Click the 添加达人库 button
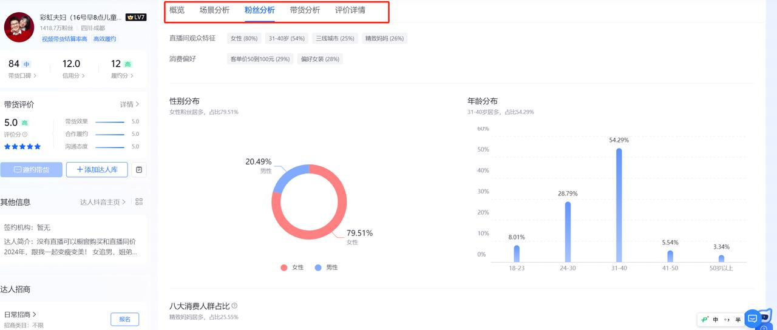This screenshot has height=330, width=777. pos(97,170)
